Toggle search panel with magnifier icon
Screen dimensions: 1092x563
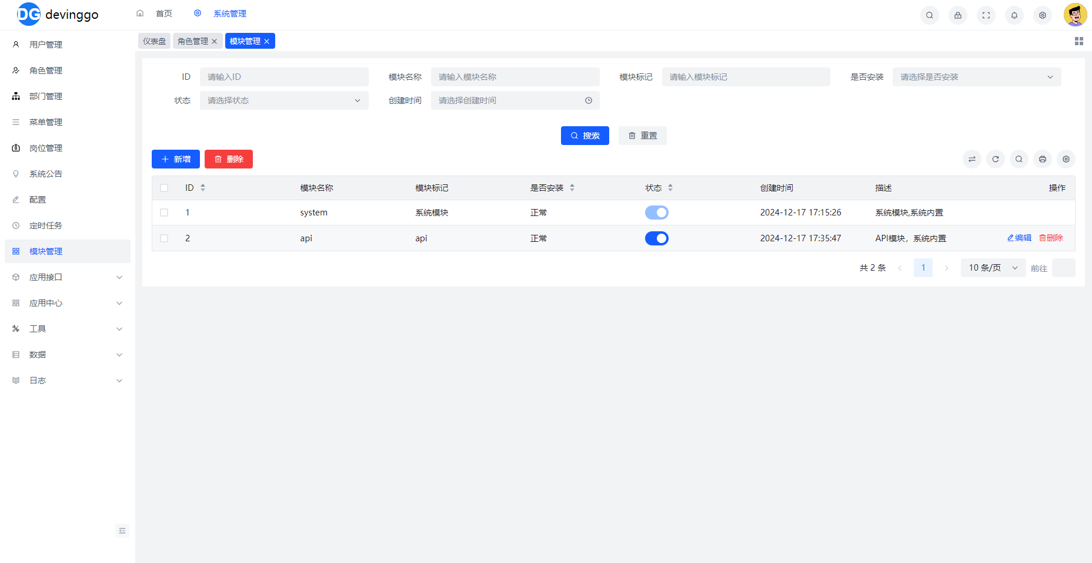click(x=1019, y=159)
